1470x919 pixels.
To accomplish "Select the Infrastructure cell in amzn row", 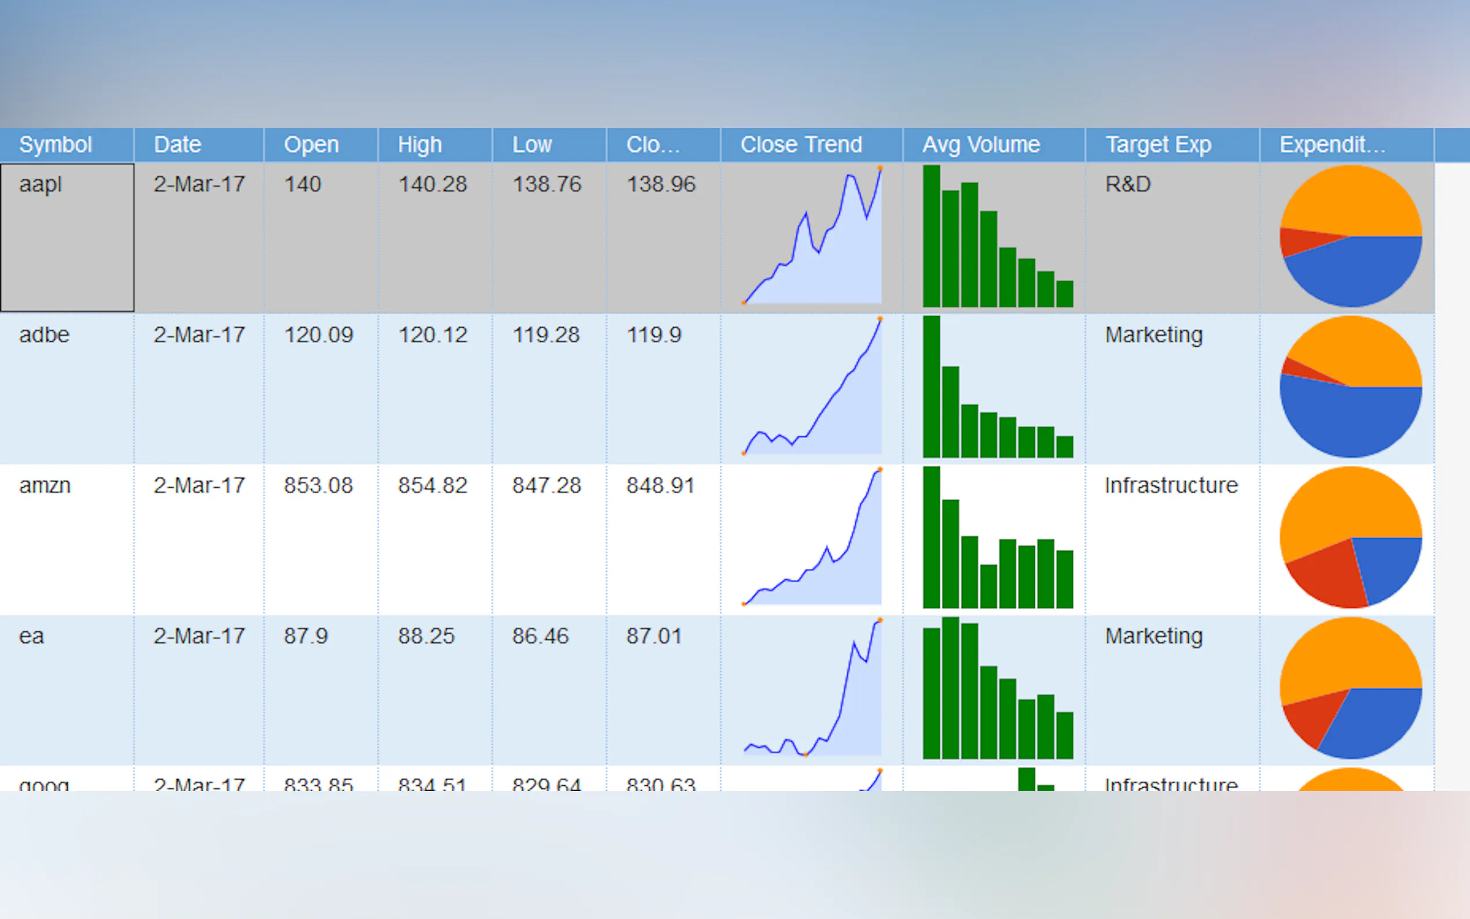I will 1170,486.
